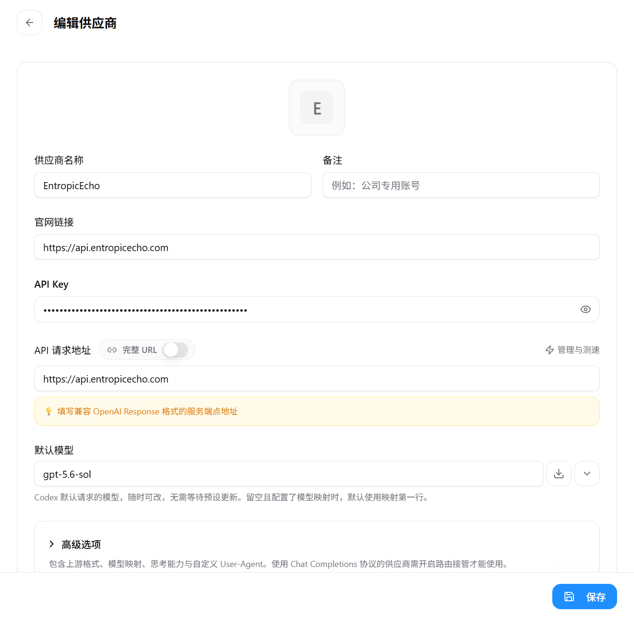Click the OpenAI Response hint text
This screenshot has width=634, height=620.
[147, 412]
